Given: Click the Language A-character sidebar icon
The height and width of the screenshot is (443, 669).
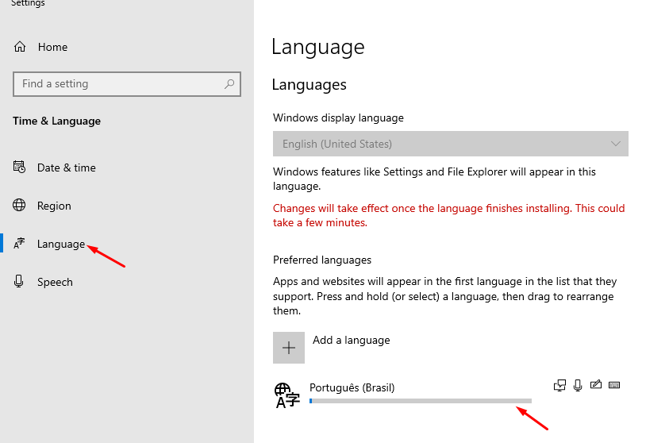Looking at the screenshot, I should point(19,243).
